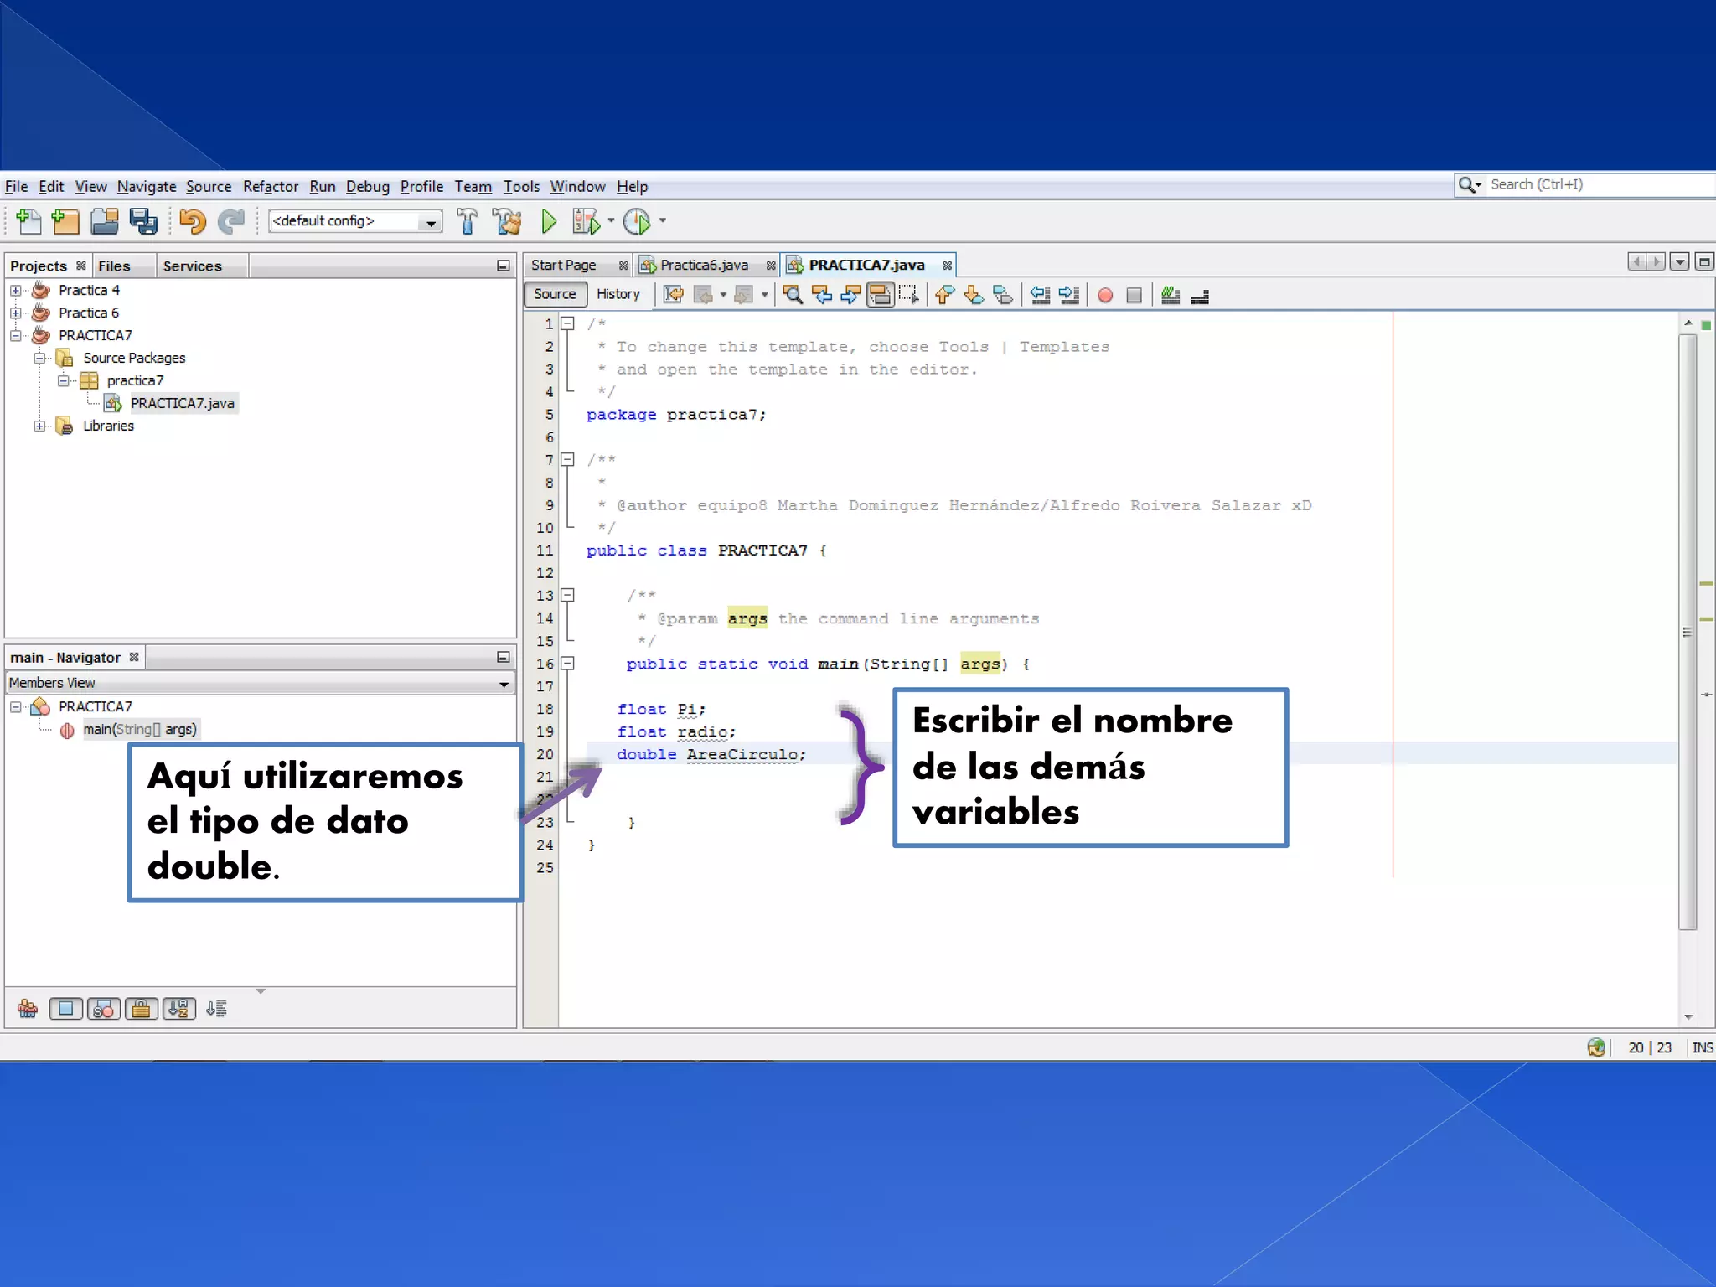Screen dimensions: 1716x1287
Task: Toggle Highlight Search in editor toolbar
Action: (x=880, y=295)
